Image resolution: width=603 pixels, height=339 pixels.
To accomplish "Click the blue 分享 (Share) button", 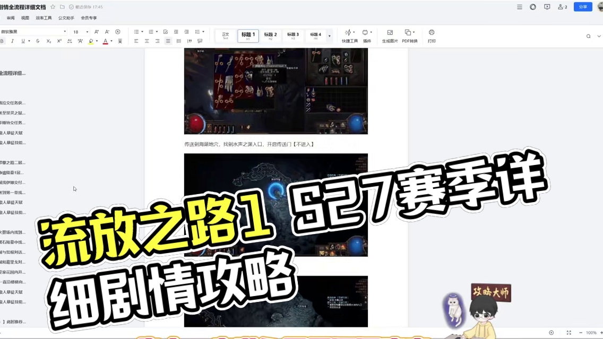I will point(582,7).
